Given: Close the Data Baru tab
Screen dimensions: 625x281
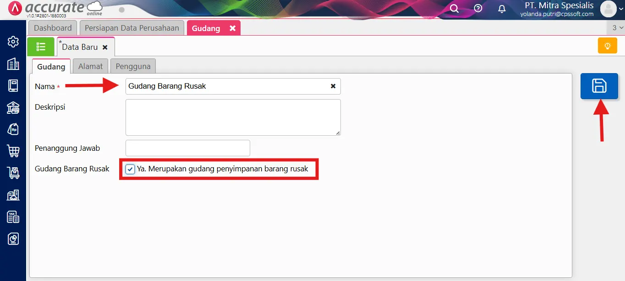Looking at the screenshot, I should (x=105, y=47).
